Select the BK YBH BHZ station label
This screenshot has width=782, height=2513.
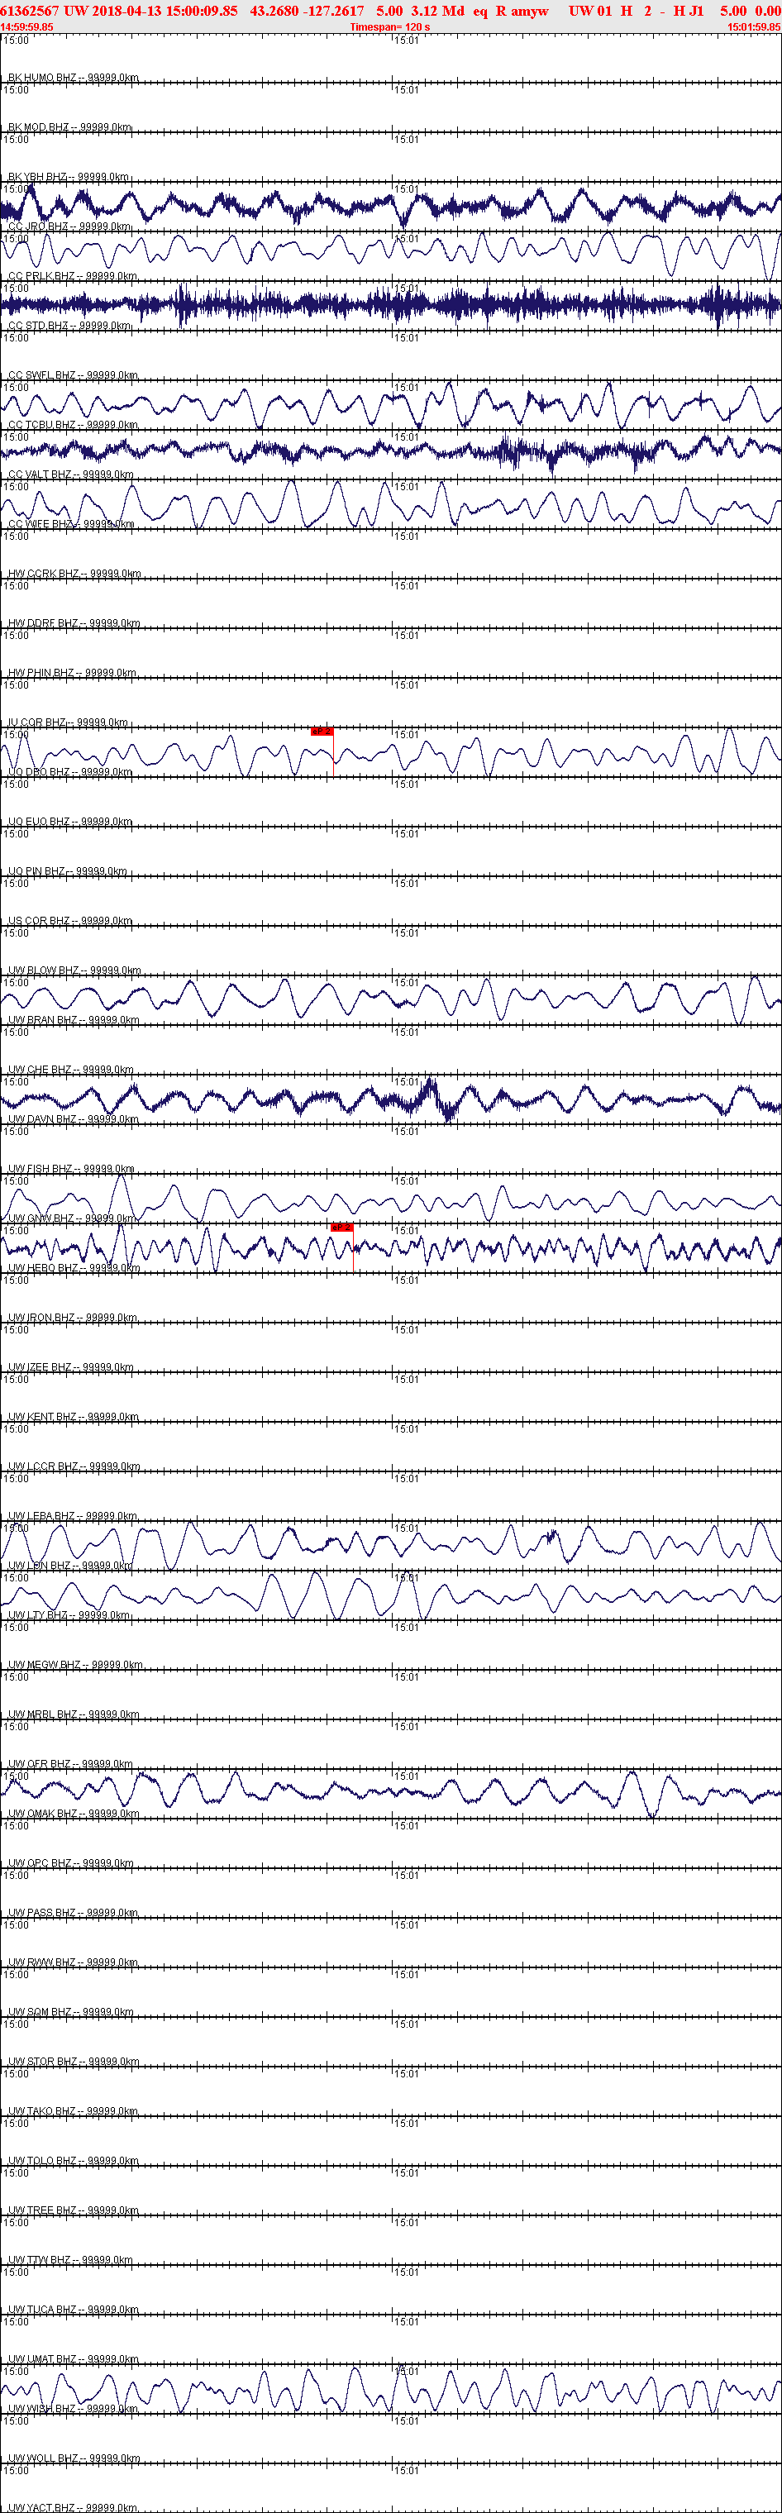[x=69, y=178]
